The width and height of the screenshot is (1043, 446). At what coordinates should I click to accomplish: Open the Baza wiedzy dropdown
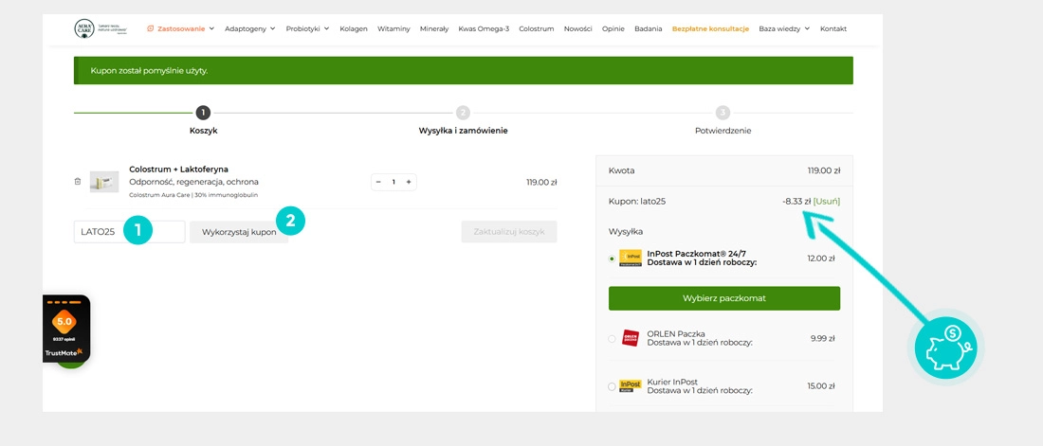784,28
